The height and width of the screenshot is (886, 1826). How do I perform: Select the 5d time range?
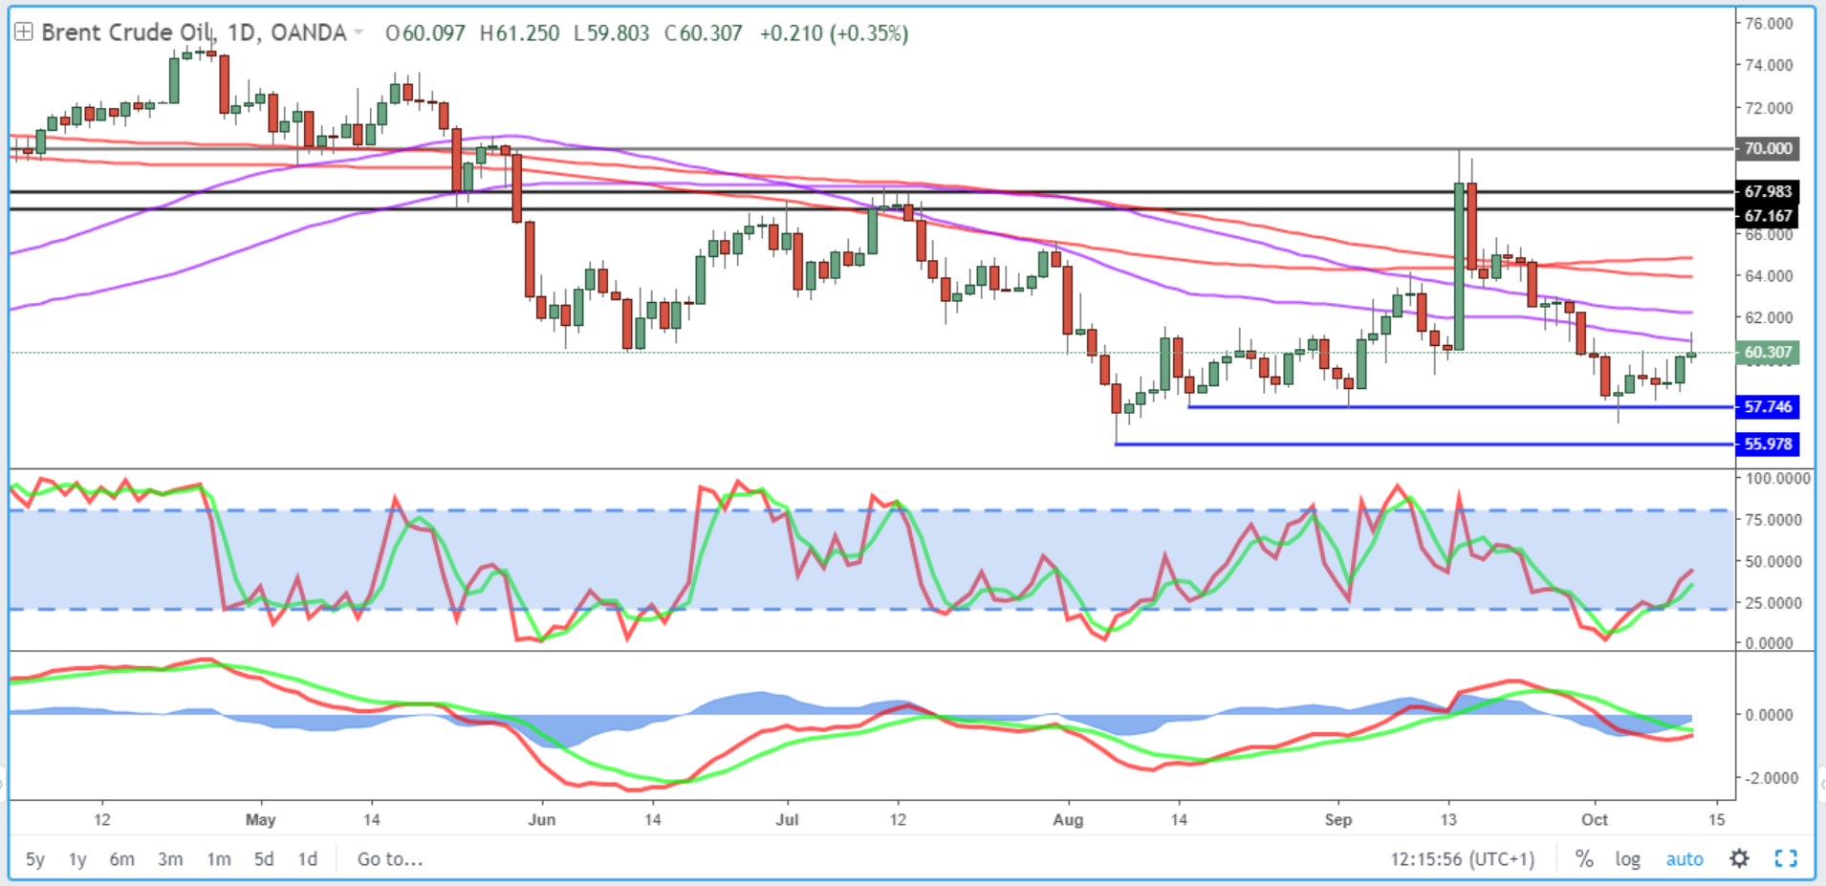point(264,859)
